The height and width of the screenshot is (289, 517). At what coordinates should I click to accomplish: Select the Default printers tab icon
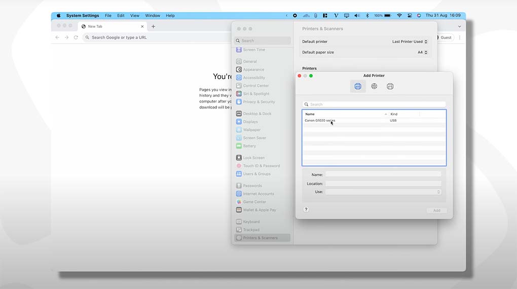point(358,86)
